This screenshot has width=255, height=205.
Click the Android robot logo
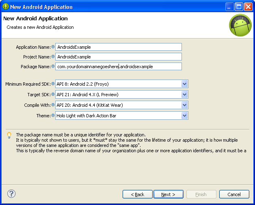coord(240,25)
